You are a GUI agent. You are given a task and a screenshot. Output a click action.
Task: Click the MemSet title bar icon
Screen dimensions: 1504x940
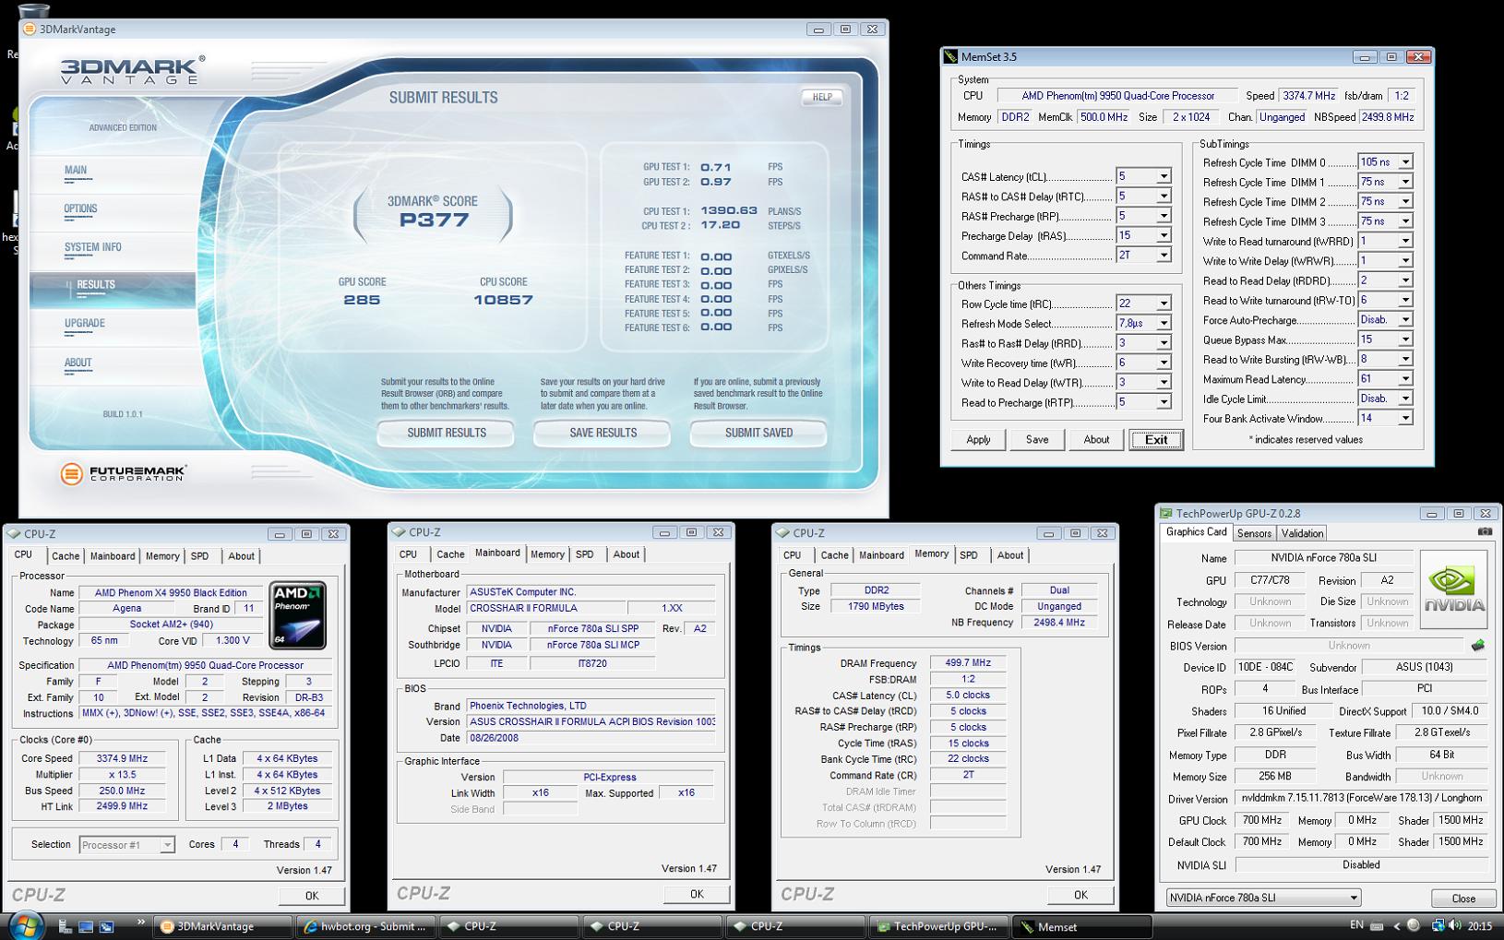(950, 57)
